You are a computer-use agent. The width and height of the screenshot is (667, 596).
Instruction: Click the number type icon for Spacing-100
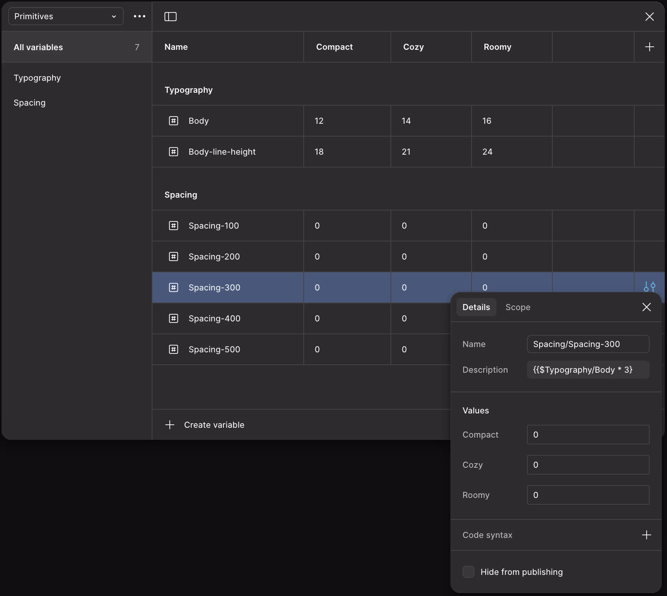pos(174,226)
